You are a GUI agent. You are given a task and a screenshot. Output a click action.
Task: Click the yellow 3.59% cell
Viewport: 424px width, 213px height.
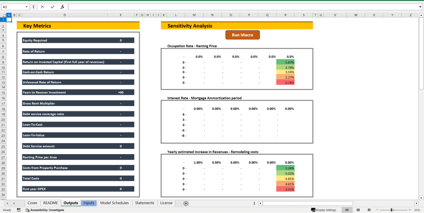pyautogui.click(x=286, y=72)
